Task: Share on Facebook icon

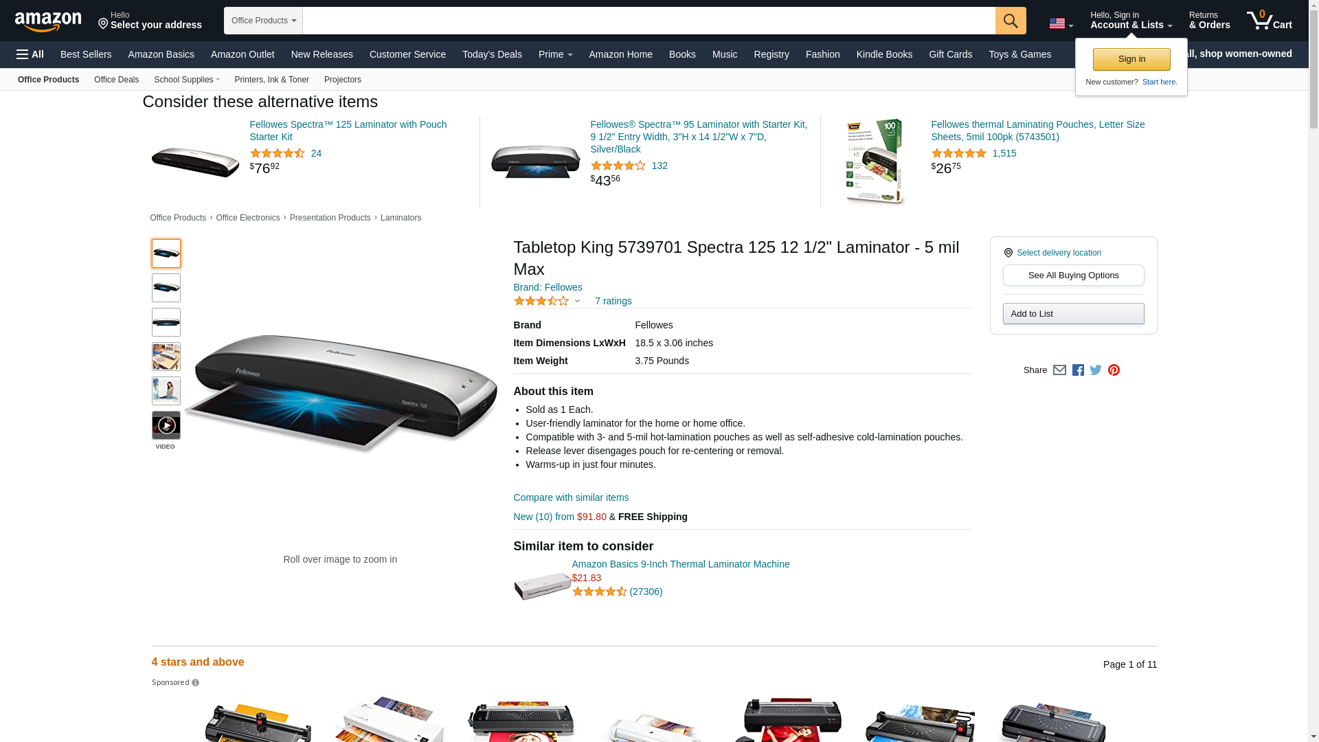Action: tap(1078, 370)
